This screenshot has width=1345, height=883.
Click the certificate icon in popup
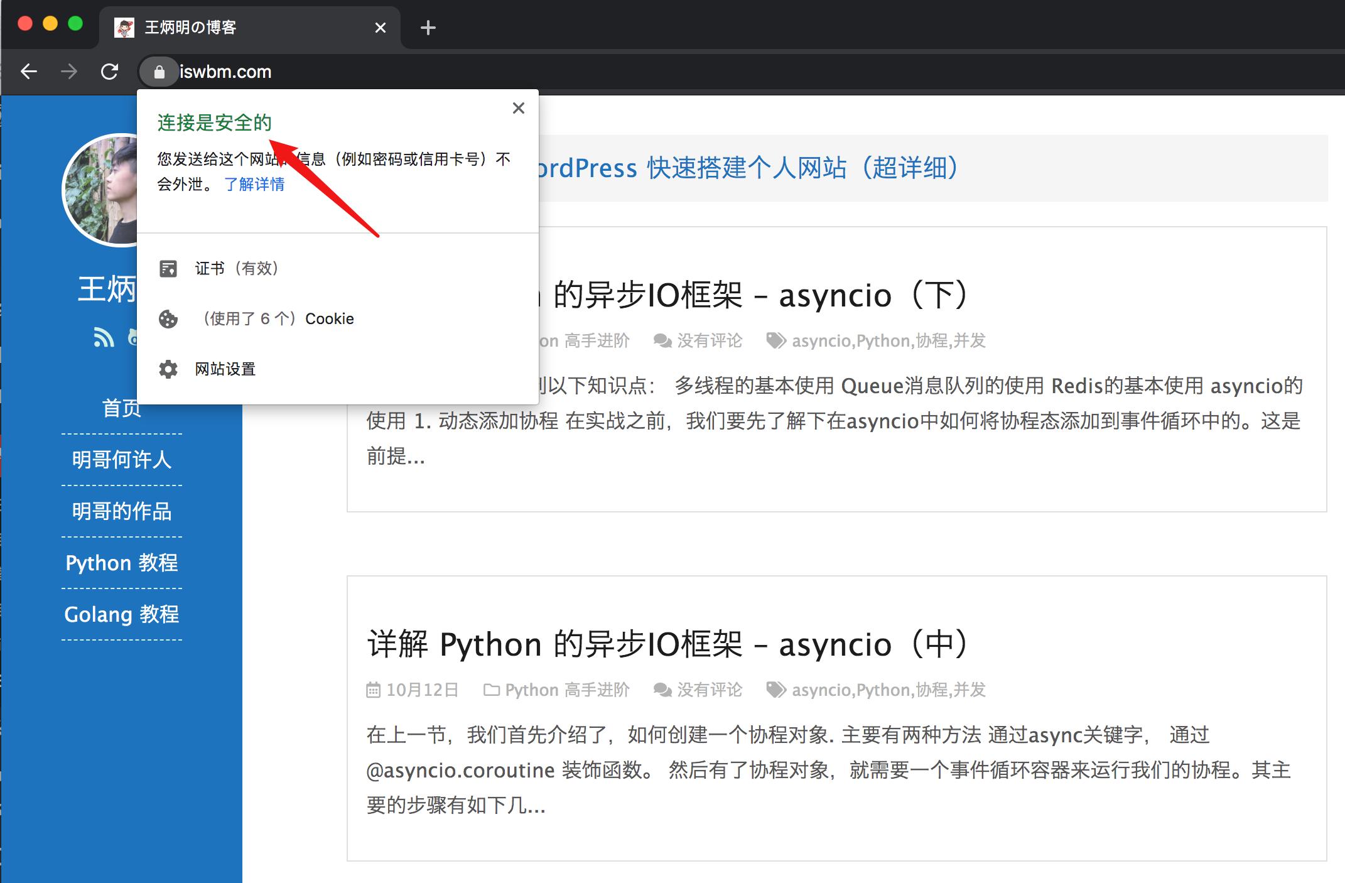pos(168,269)
